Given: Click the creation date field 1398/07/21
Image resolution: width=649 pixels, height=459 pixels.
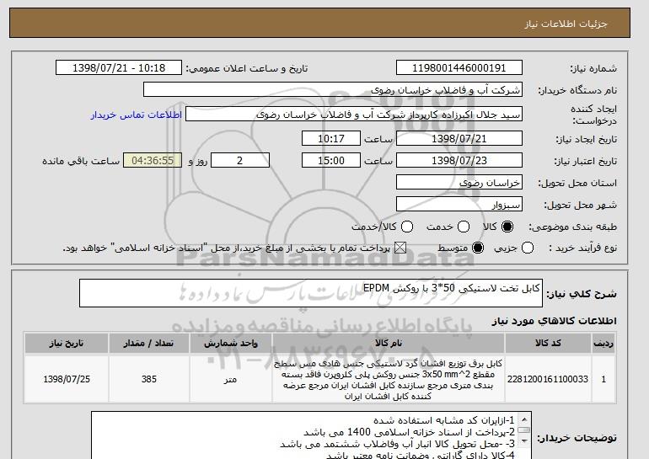Looking at the screenshot, I should coord(459,138).
